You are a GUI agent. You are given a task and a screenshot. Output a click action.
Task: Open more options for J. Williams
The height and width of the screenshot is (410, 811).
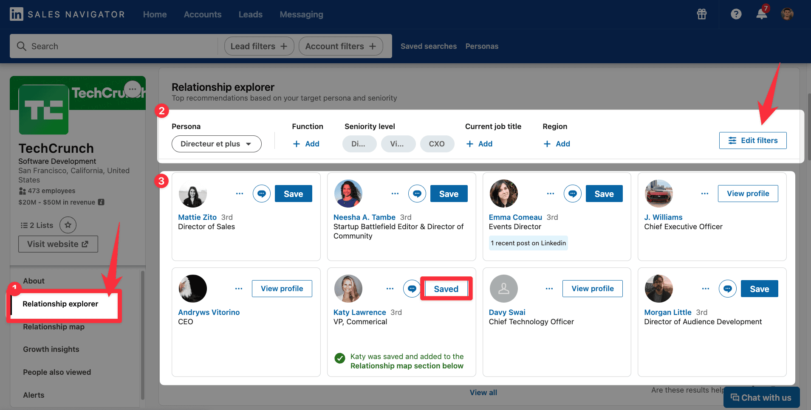pyautogui.click(x=705, y=194)
